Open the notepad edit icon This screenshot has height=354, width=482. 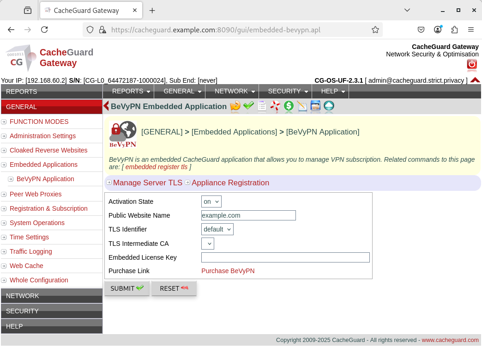point(302,106)
